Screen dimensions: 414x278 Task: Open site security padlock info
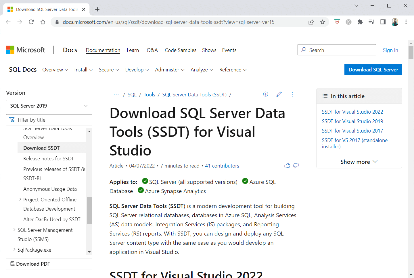[x=57, y=22]
